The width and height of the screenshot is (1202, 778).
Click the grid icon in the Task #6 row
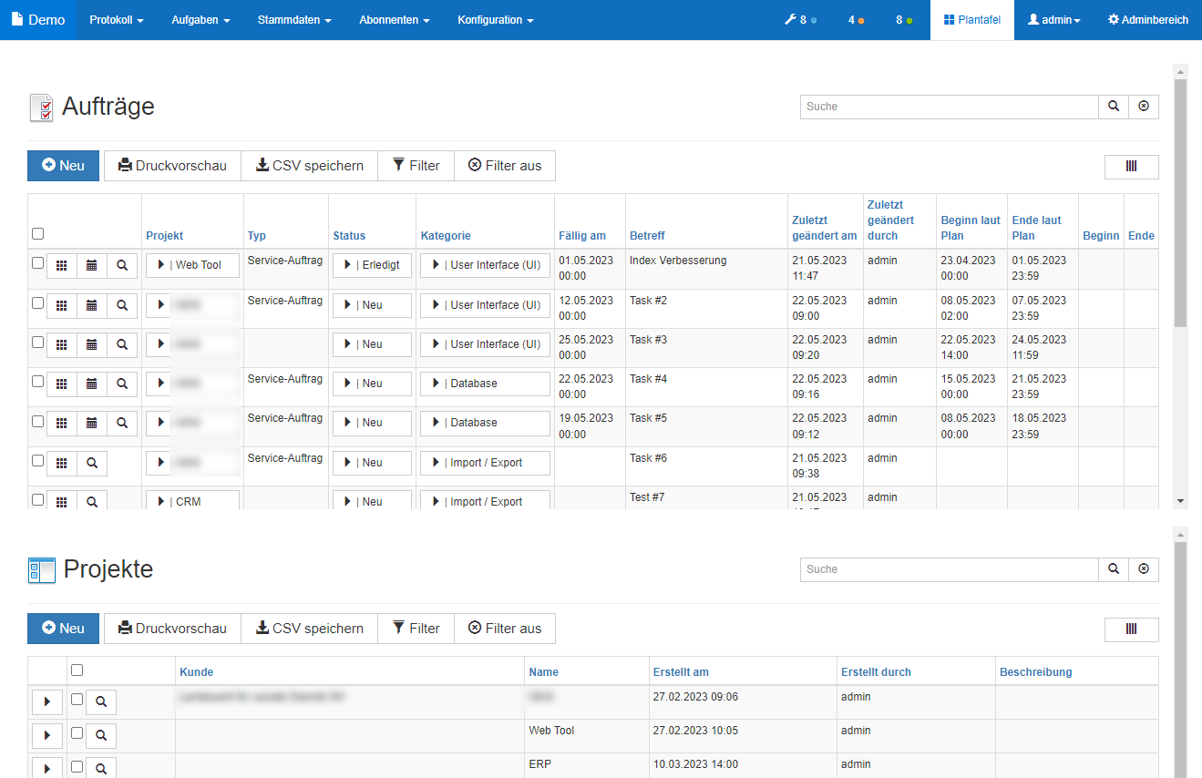point(62,463)
